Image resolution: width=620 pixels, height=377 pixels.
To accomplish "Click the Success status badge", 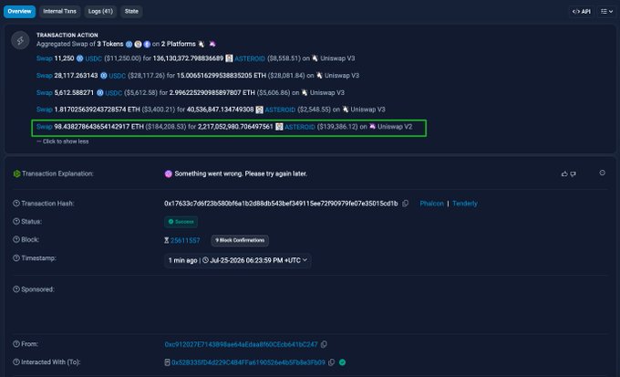I will click(x=181, y=222).
